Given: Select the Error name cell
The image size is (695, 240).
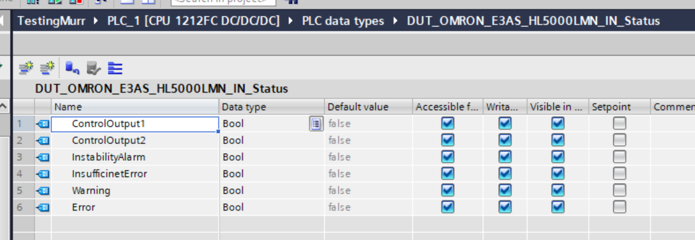Looking at the screenshot, I should 135,207.
